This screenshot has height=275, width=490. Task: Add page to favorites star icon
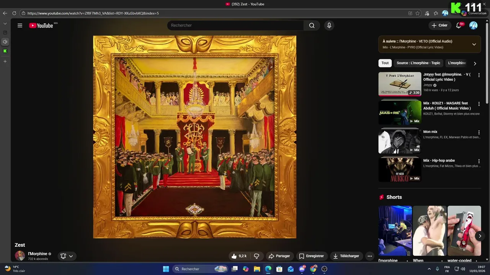(x=418, y=13)
